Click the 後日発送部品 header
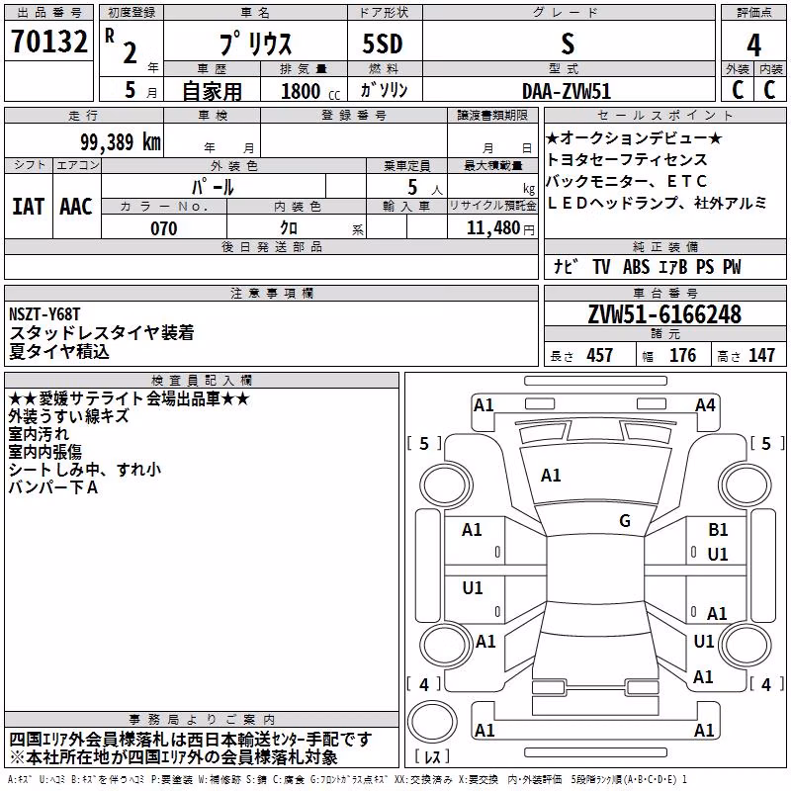The height and width of the screenshot is (791, 791). 271,246
